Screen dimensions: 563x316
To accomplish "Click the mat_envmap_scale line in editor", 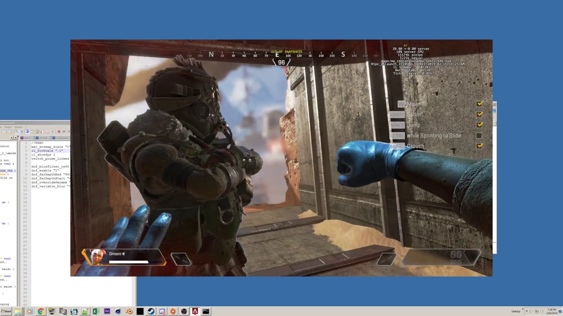I will pyautogui.click(x=51, y=147).
